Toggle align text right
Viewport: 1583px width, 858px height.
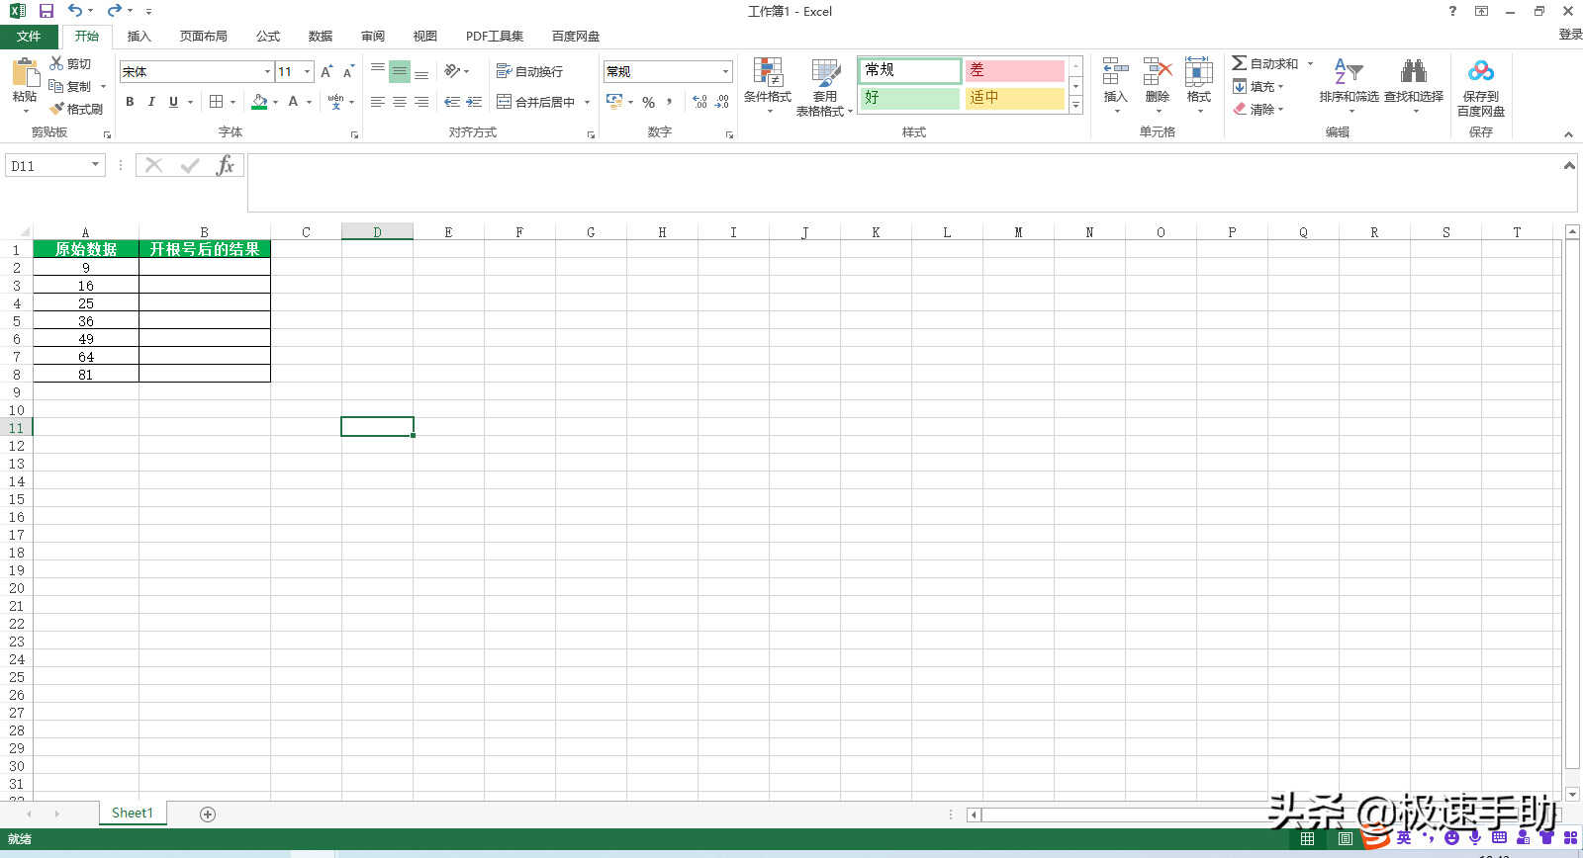coord(421,102)
